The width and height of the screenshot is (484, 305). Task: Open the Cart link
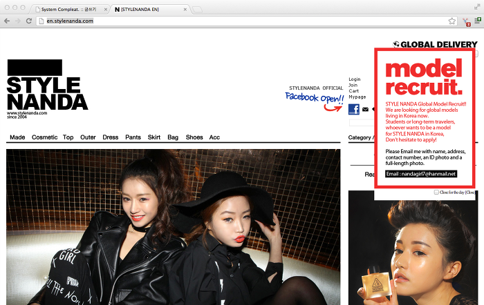point(354,91)
